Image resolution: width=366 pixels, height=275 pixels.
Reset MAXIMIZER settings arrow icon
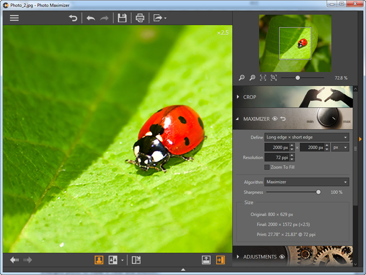click(283, 119)
